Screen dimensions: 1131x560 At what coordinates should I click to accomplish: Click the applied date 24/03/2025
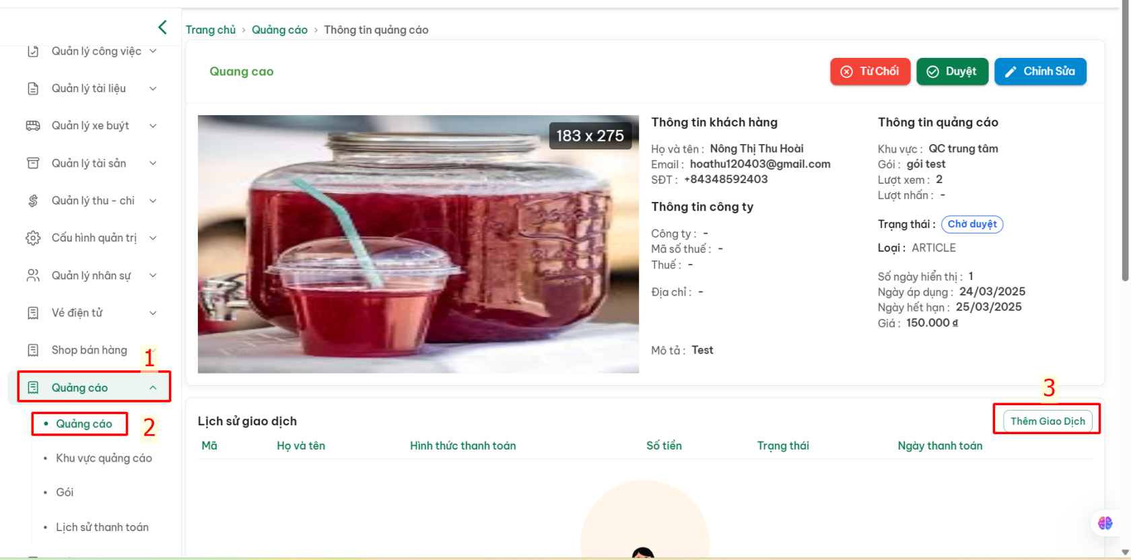pyautogui.click(x=992, y=291)
